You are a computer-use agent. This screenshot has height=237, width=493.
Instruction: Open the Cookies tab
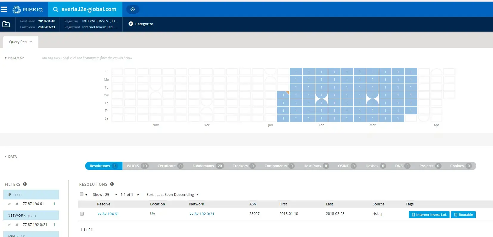(x=461, y=166)
